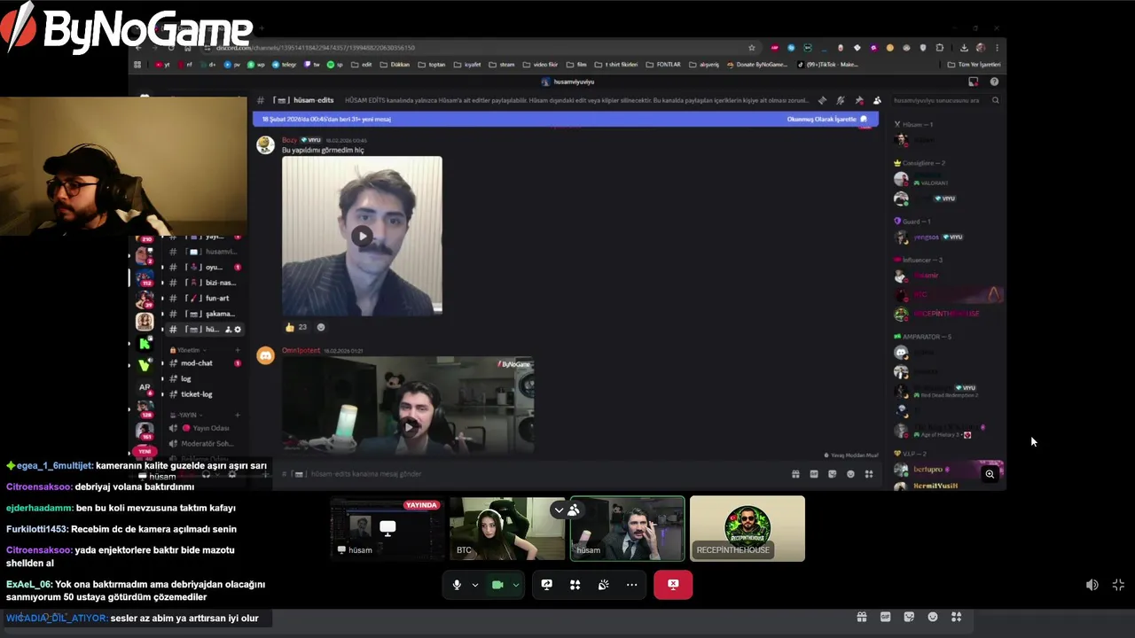The height and width of the screenshot is (638, 1135).
Task: Click the invite icon on hüsam-edits channel
Action: coord(228,330)
